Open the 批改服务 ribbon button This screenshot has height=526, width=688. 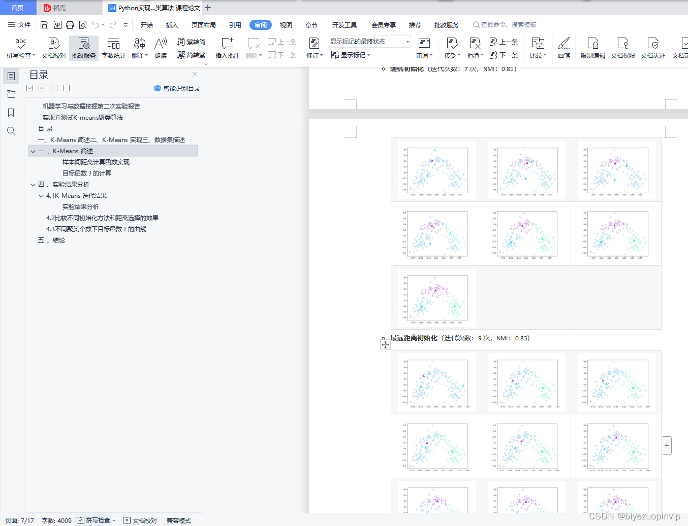point(84,48)
